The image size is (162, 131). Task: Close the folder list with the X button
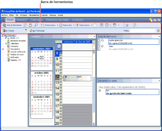pyautogui.click(x=26, y=30)
